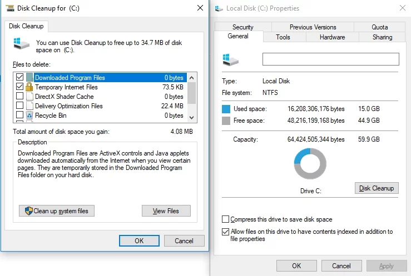
Task: Click the Disk Cleanup title bar icon
Action: click(8, 8)
